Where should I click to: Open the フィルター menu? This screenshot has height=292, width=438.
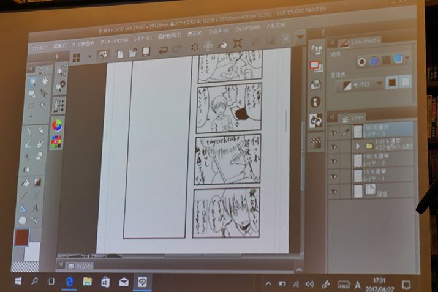pos(218,32)
